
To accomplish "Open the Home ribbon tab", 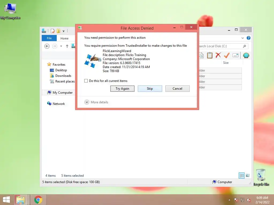I will (64, 38).
